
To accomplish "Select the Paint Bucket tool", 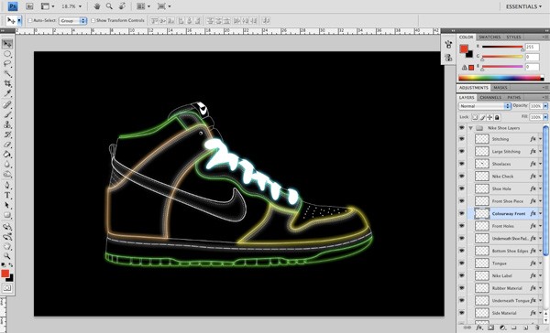I will (7, 155).
